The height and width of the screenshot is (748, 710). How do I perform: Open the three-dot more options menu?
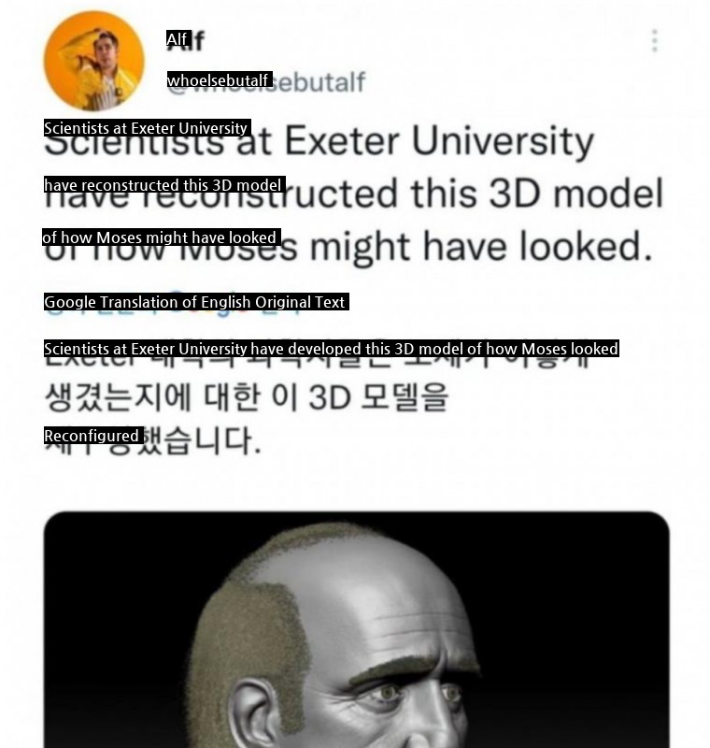point(655,40)
